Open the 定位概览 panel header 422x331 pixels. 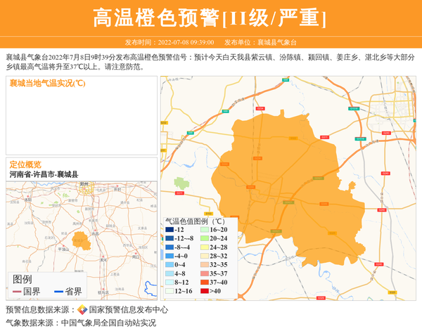pyautogui.click(x=25, y=164)
